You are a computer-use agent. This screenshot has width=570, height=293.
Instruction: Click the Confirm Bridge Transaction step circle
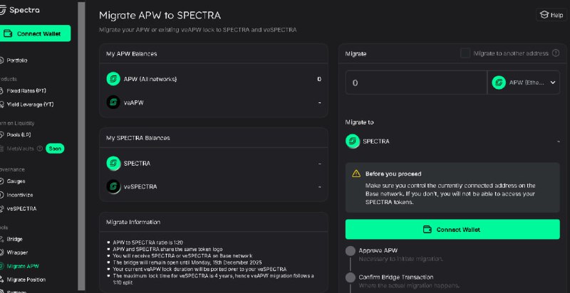coord(350,277)
